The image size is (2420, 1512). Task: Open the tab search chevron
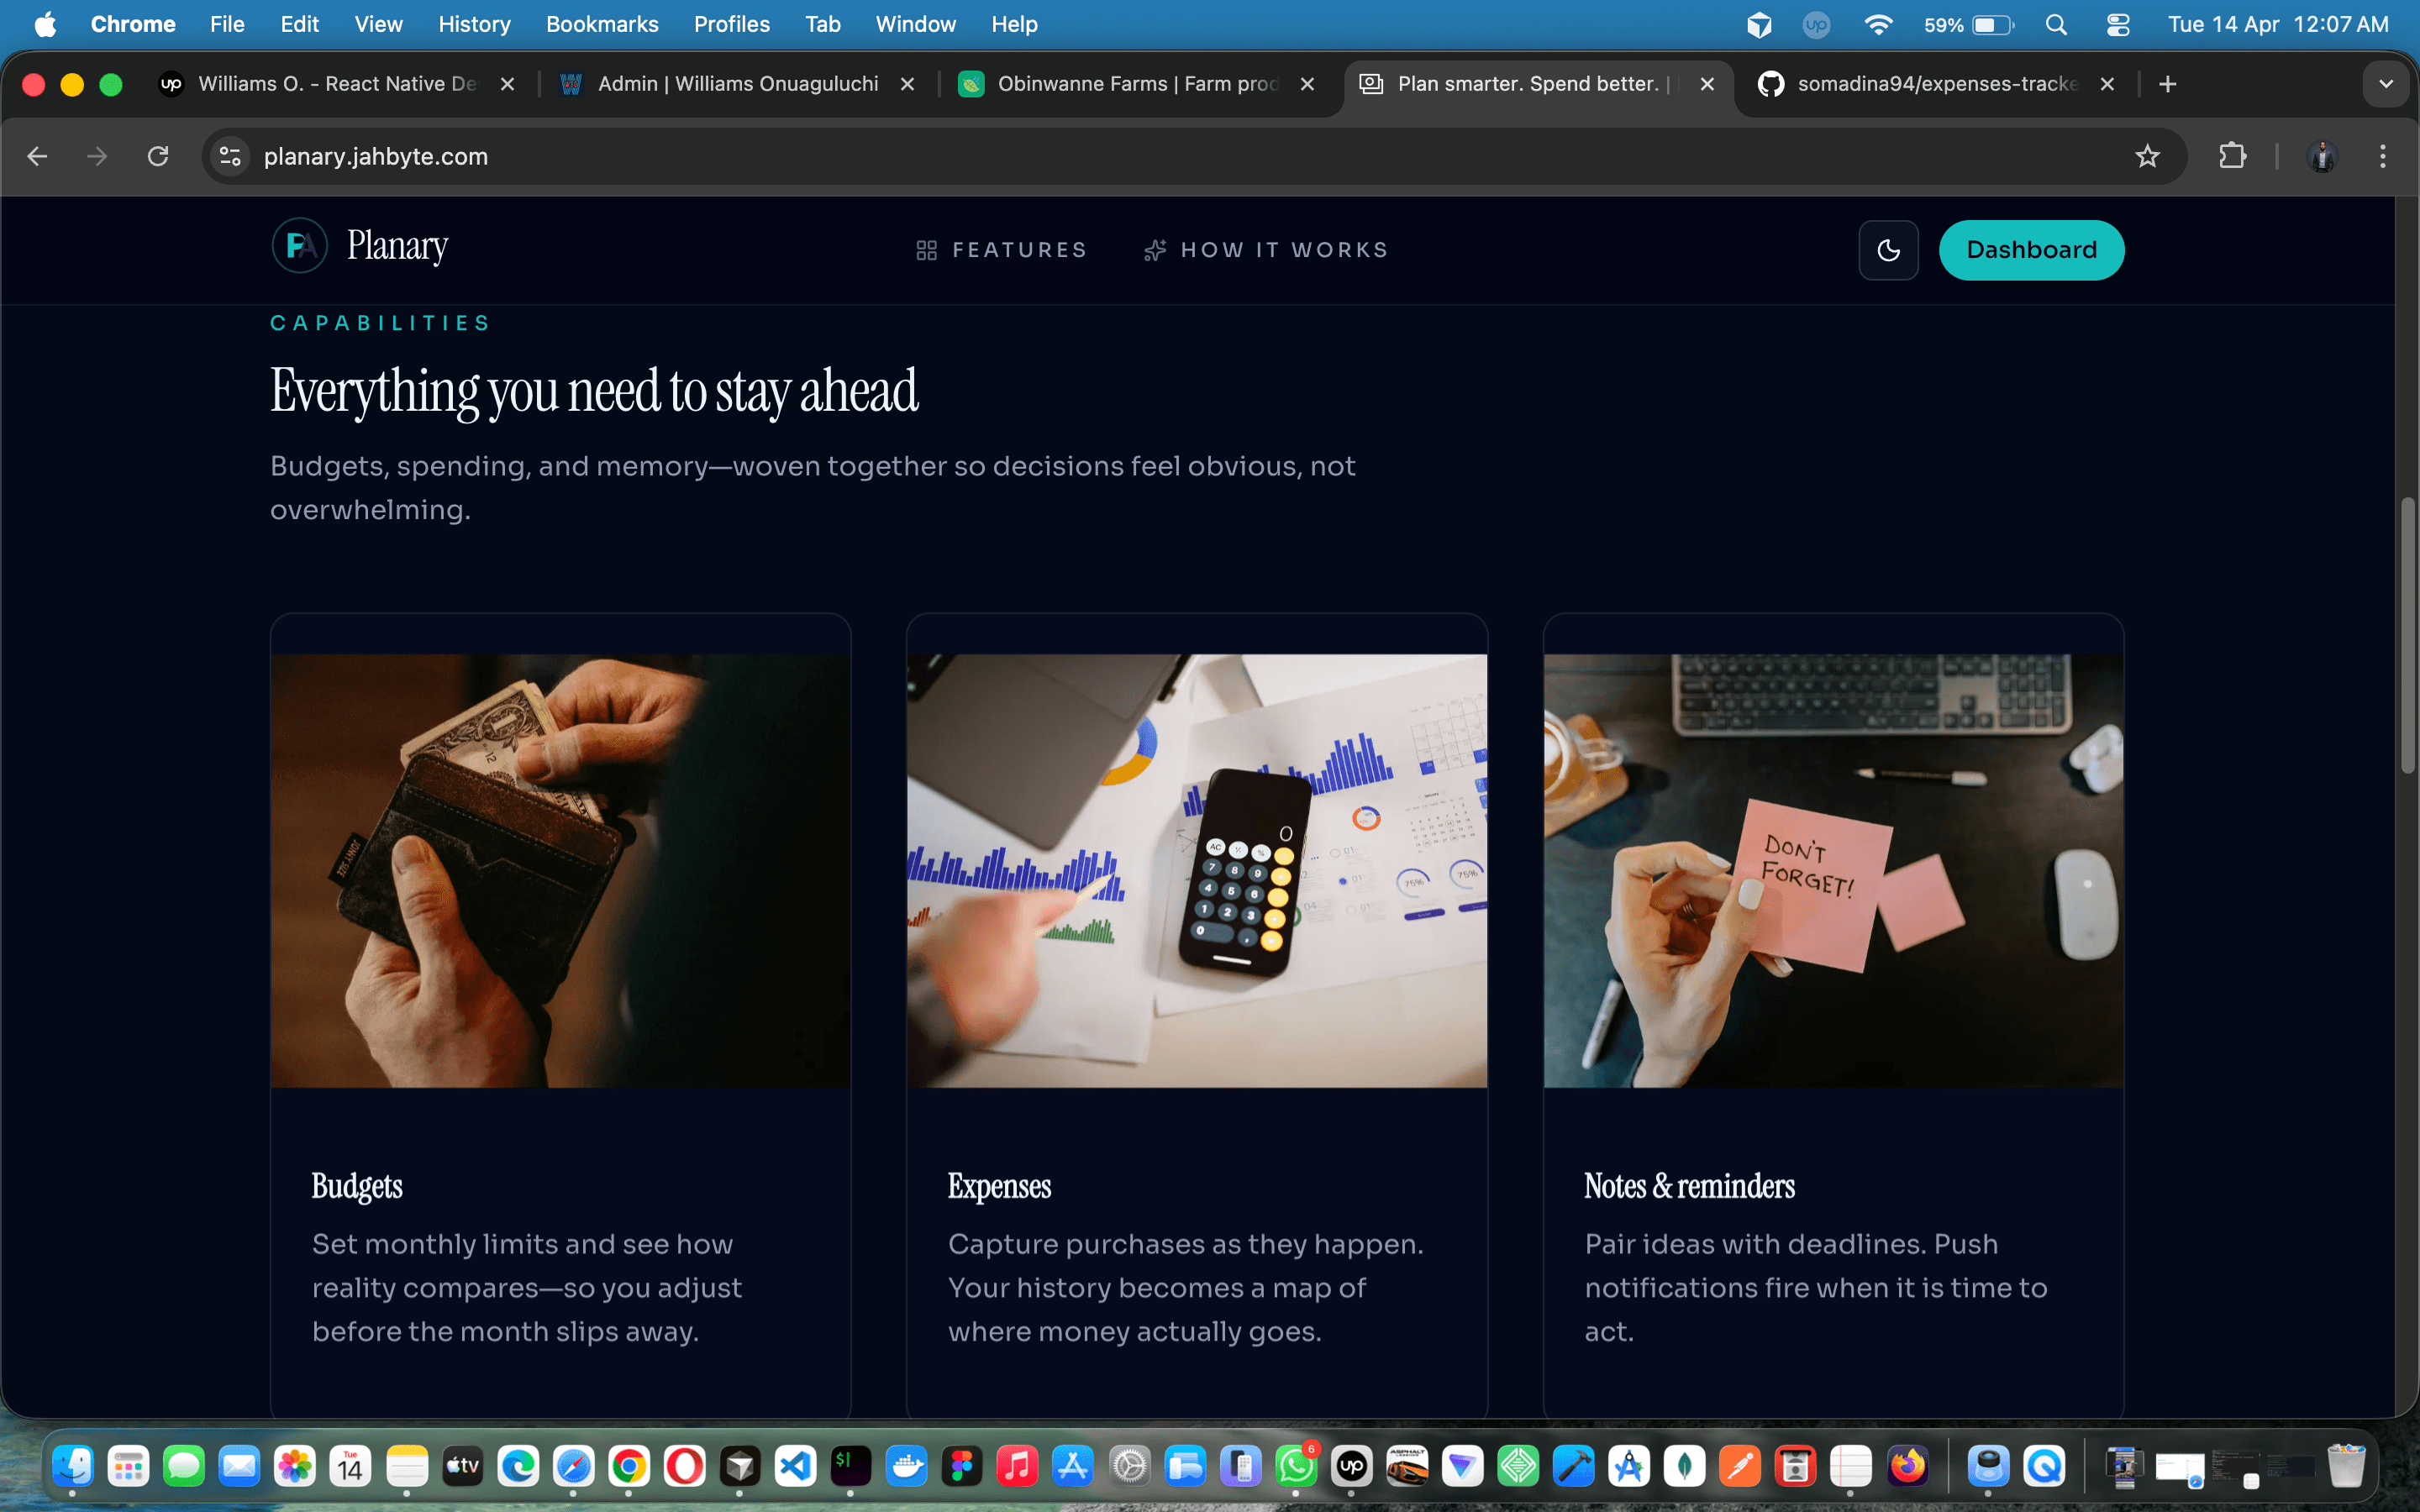click(2388, 84)
